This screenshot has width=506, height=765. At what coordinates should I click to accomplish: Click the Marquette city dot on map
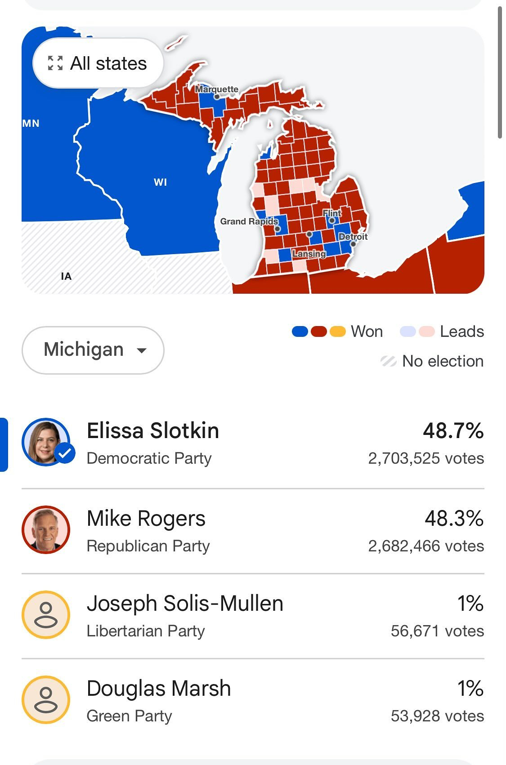216,96
